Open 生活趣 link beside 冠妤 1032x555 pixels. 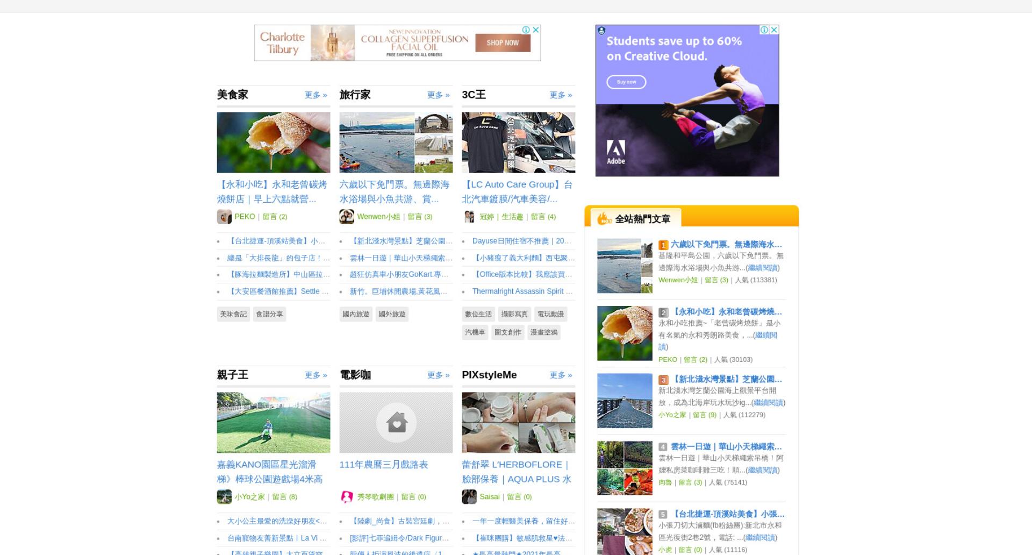click(512, 217)
